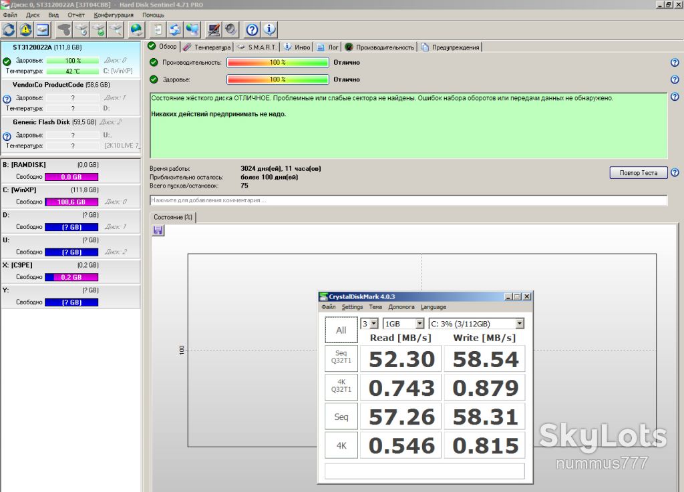Select the VendorCo ProductCode disk entry
The height and width of the screenshot is (492, 684).
(71, 97)
